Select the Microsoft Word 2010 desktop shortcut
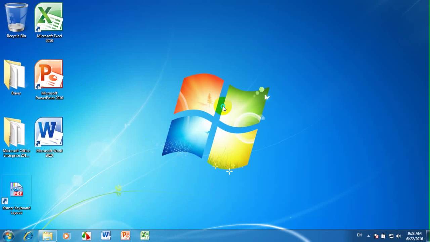 tap(49, 137)
